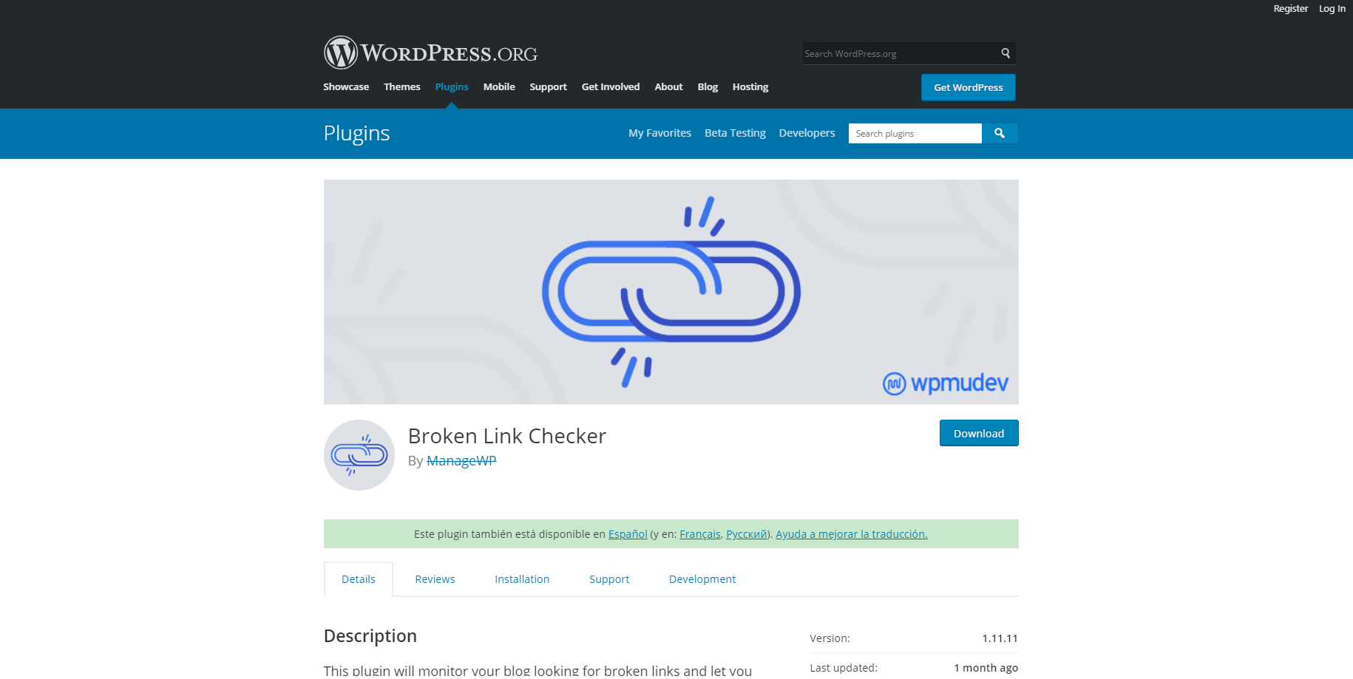Viewport: 1353px width, 679px height.
Task: Click the plugin search magnifier button
Action: [x=1000, y=133]
